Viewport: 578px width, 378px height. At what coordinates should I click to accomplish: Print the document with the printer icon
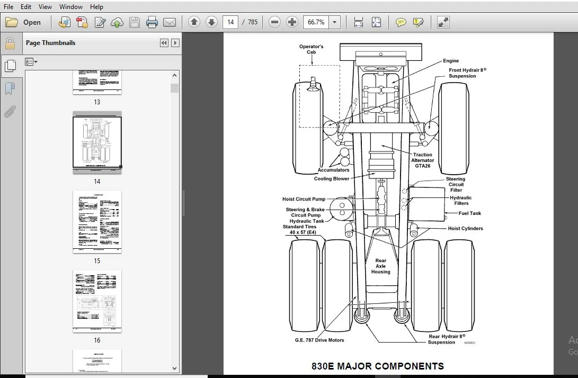(x=152, y=22)
